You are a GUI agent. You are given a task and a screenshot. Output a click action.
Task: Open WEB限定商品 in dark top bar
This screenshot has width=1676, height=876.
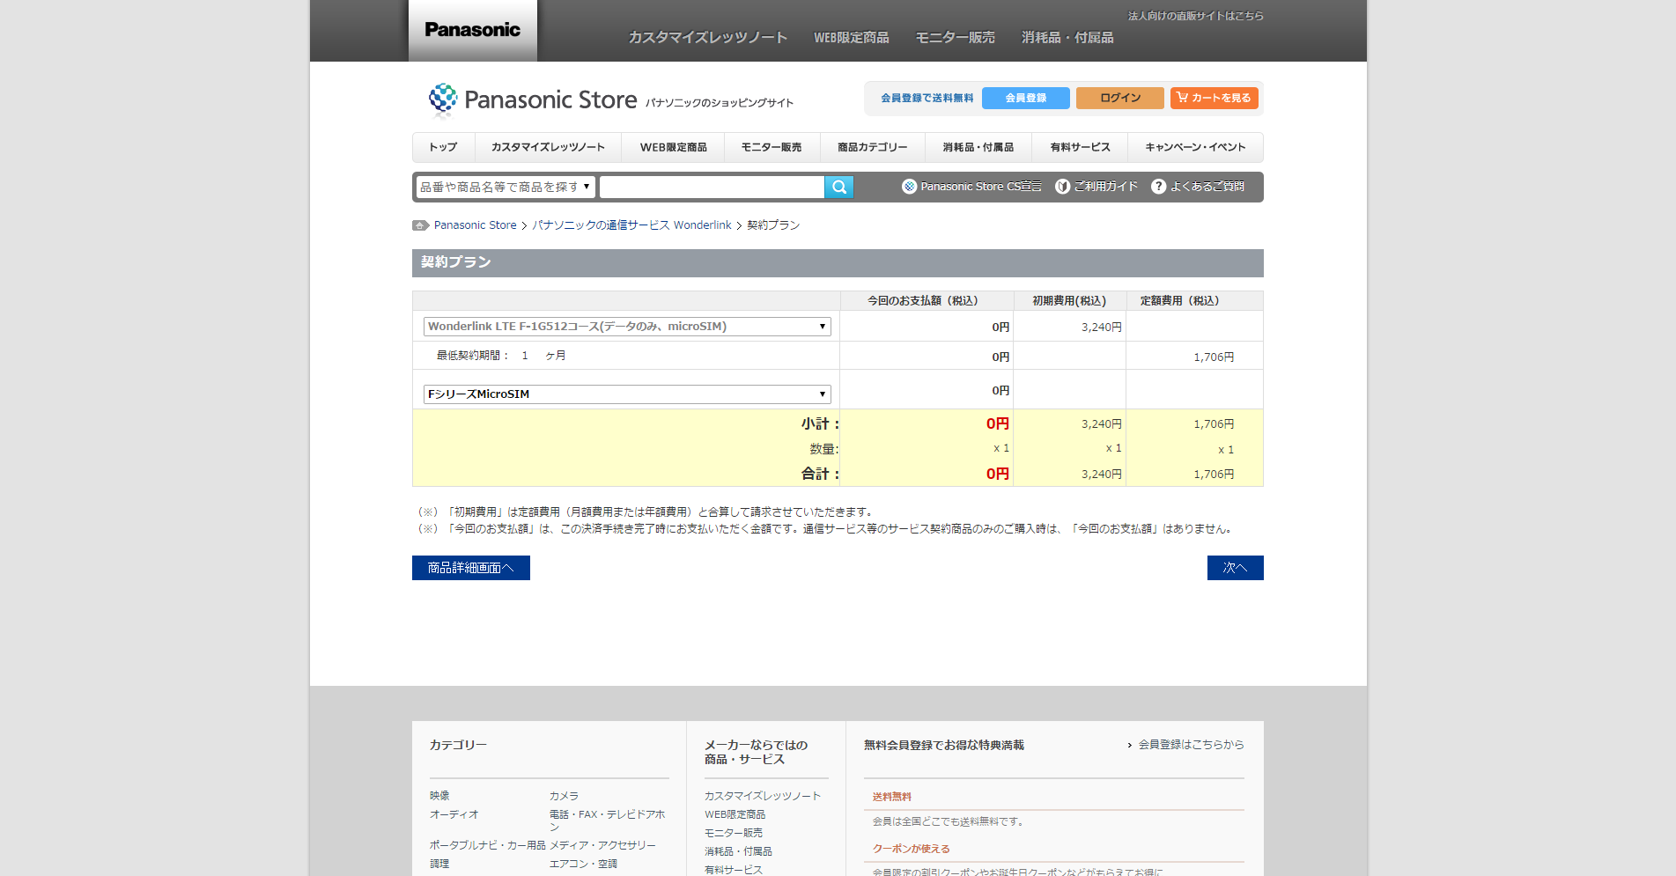[851, 38]
